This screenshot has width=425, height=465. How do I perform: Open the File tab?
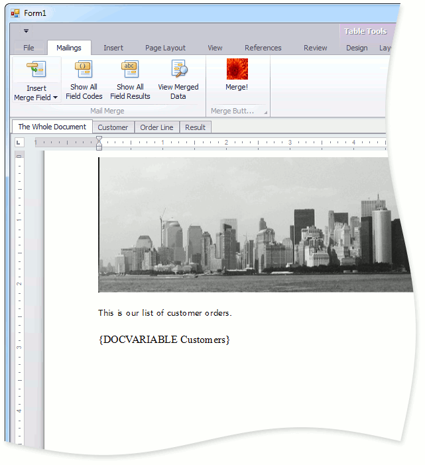coord(29,48)
